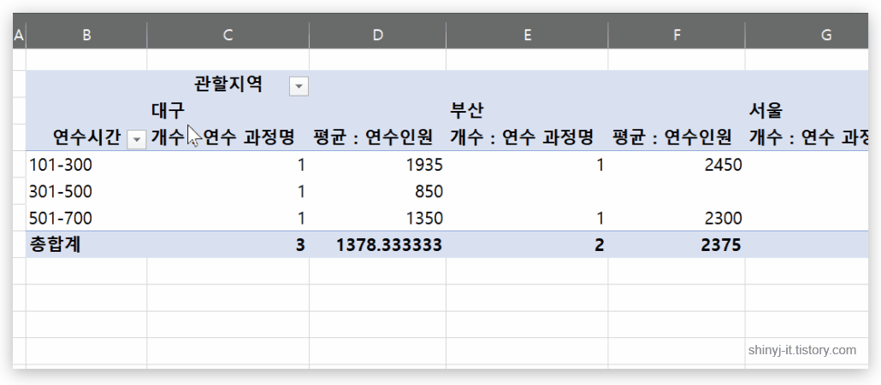Viewport: 881px width, 385px height.
Task: Open the 연수시간 filter dropdown
Action: (137, 139)
